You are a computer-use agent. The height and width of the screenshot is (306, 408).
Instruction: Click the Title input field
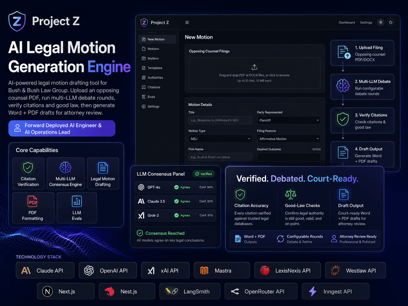[x=220, y=120]
